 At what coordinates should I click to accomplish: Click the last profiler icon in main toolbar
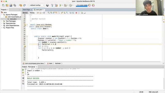coord(93,5)
